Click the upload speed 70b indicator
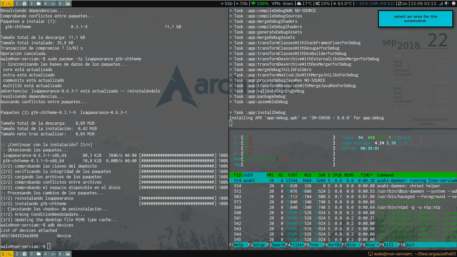The height and width of the screenshot is (257, 457). coord(242,3)
